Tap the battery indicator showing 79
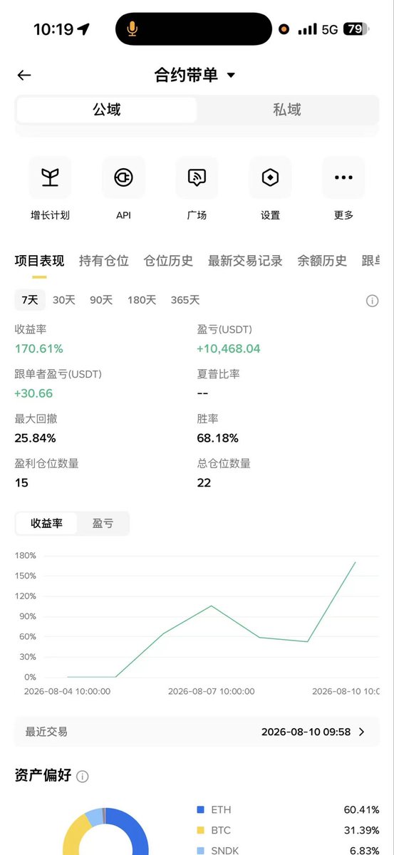The image size is (394, 855). 356,29
